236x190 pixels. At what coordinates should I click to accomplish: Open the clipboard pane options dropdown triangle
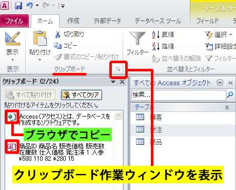tap(113, 82)
